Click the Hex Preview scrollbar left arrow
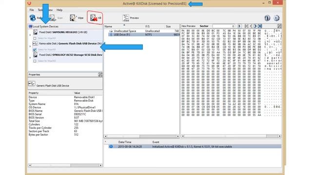This screenshot has height=175, width=312. (x=183, y=136)
